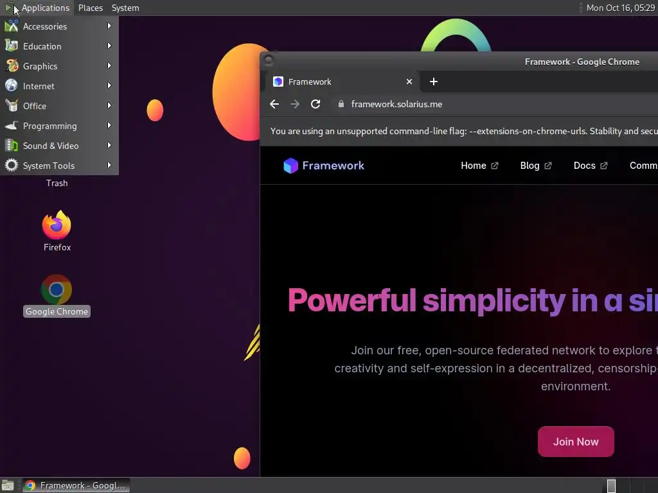Click the external link icon beside Docs
Viewport: 658px width, 493px height.
[x=604, y=166]
